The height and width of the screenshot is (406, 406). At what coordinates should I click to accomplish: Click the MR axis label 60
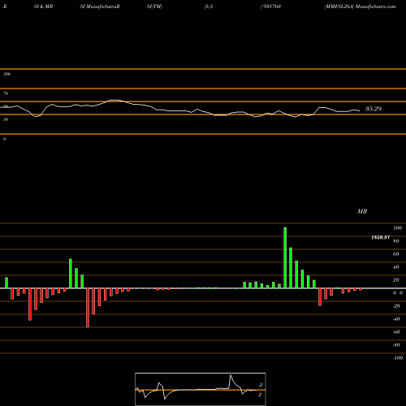[x=396, y=254]
